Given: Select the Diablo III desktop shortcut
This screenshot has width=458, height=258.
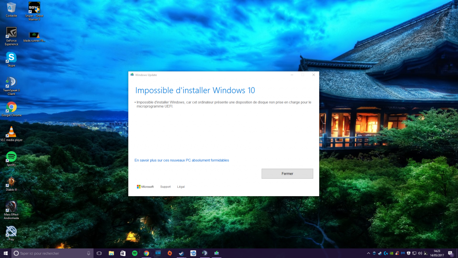Looking at the screenshot, I should pos(11,183).
